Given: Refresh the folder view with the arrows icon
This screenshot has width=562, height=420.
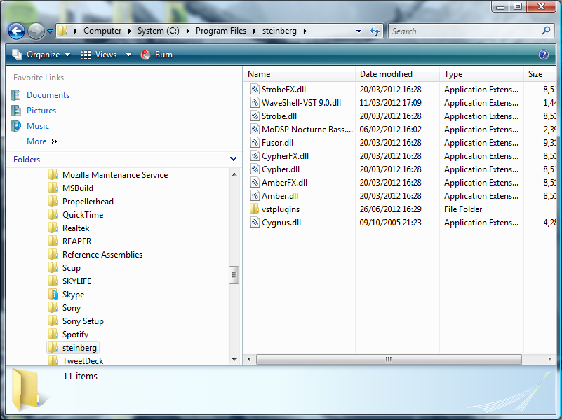Looking at the screenshot, I should (x=375, y=31).
